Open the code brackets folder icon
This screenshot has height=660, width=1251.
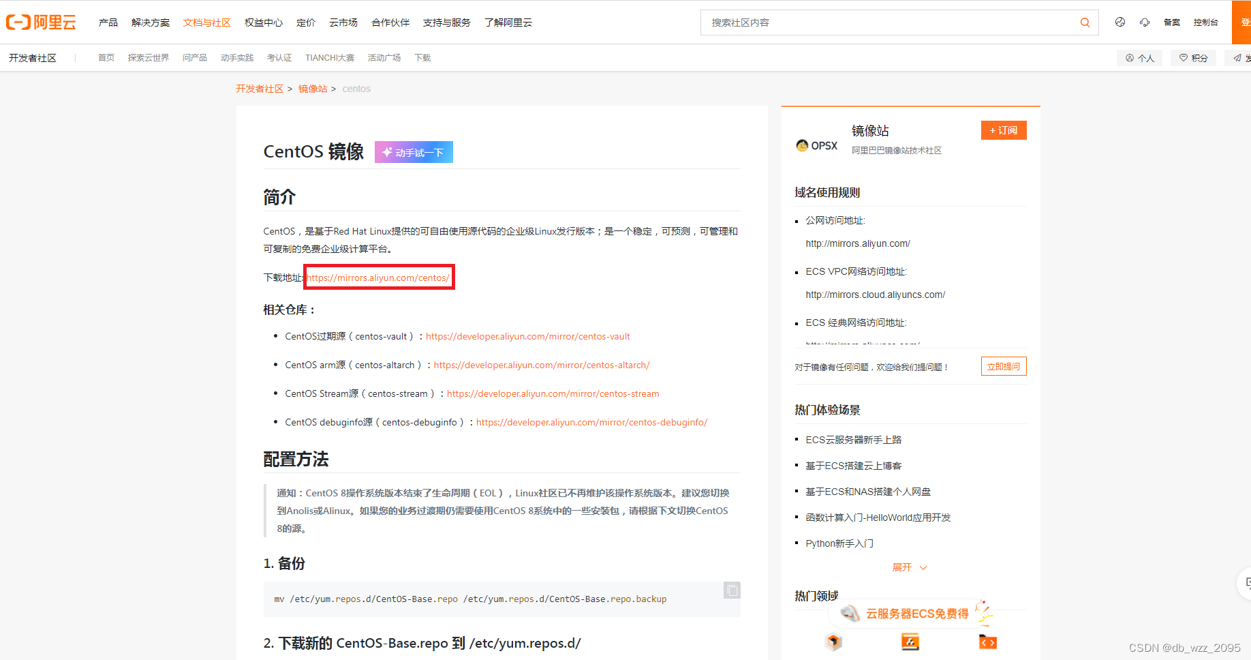(x=988, y=642)
